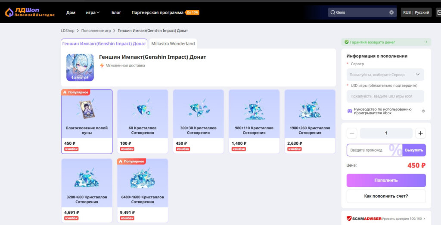Viewport: 441px width, 225px height.
Task: Clear the search field with the X icon
Action: click(x=391, y=12)
